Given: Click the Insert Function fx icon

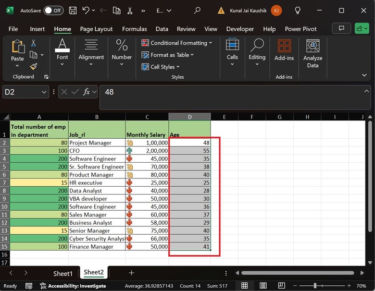Looking at the screenshot, I should click(87, 92).
